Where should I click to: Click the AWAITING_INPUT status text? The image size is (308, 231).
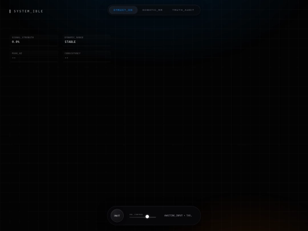(x=178, y=216)
